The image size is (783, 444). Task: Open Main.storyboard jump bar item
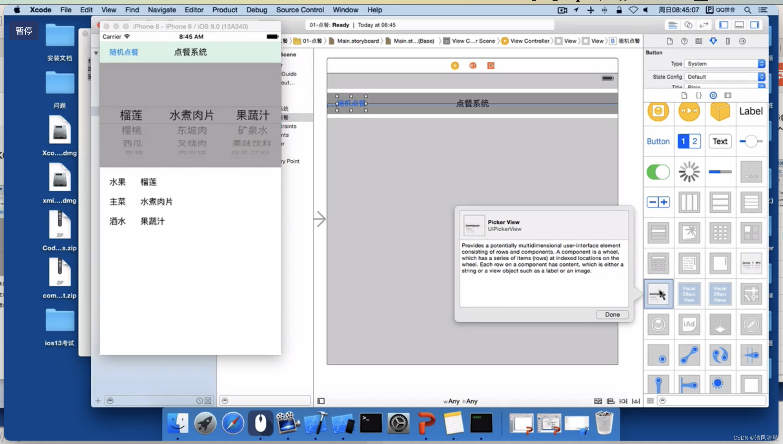click(x=354, y=41)
